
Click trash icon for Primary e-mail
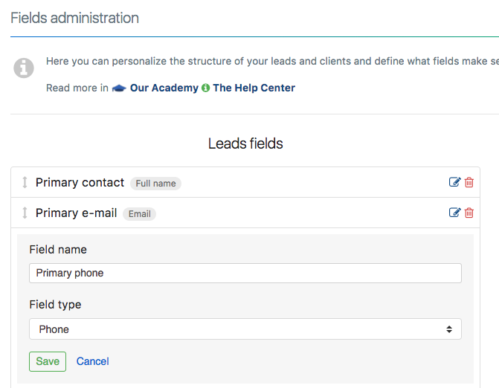[x=469, y=213]
